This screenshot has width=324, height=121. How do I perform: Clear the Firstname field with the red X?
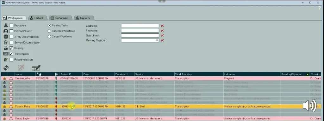(x=162, y=31)
